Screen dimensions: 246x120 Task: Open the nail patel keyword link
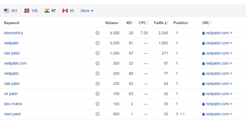12,84
